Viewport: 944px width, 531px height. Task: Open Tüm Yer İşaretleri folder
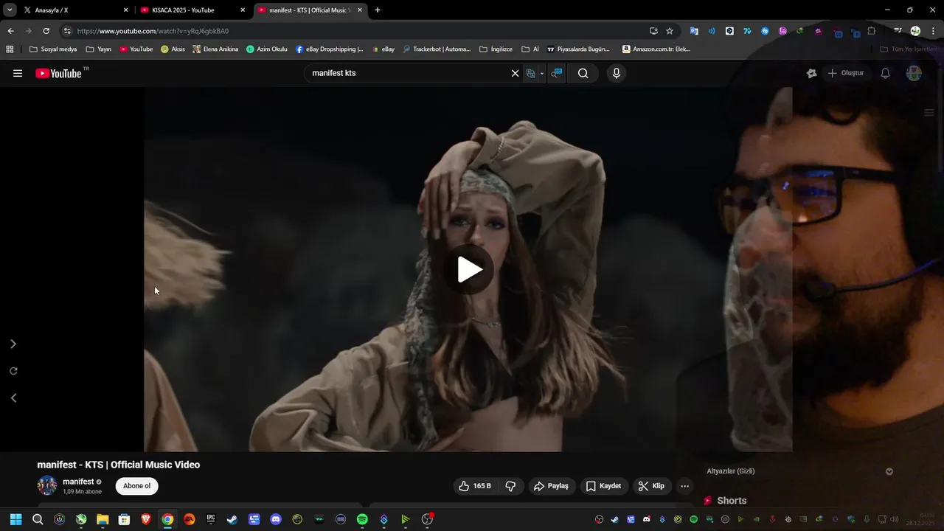[909, 49]
